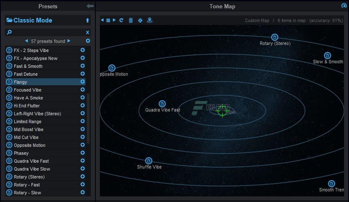The image size is (349, 202).
Task: Select the Quadra Vibe Fast map node
Action: tap(162, 104)
